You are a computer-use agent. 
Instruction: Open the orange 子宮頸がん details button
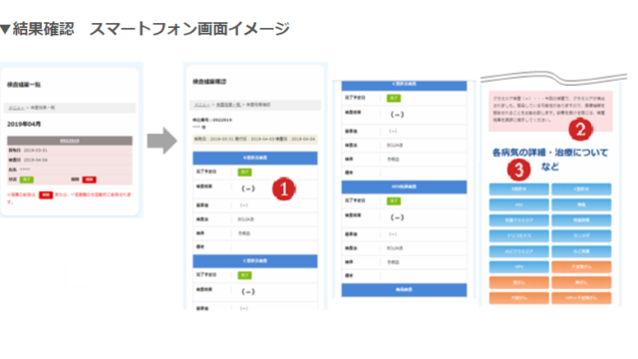click(x=581, y=267)
